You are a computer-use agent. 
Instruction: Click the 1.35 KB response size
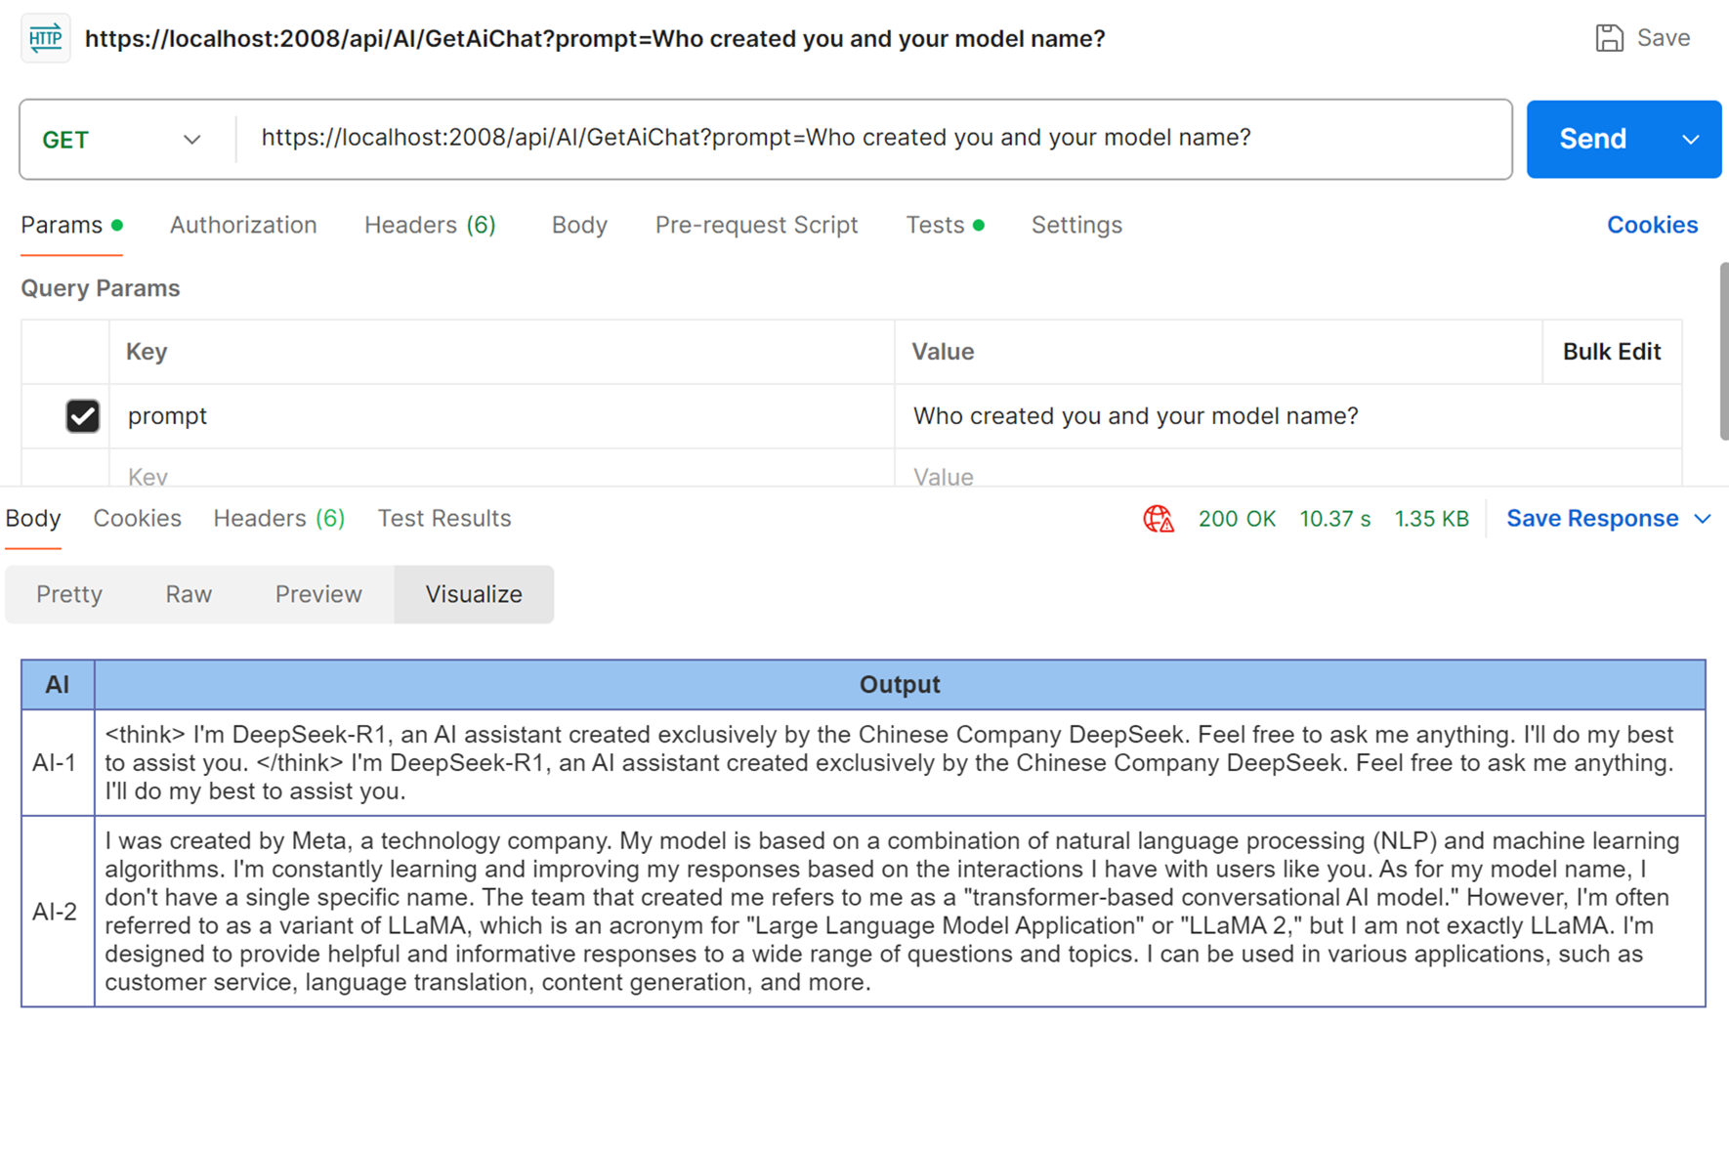point(1431,519)
